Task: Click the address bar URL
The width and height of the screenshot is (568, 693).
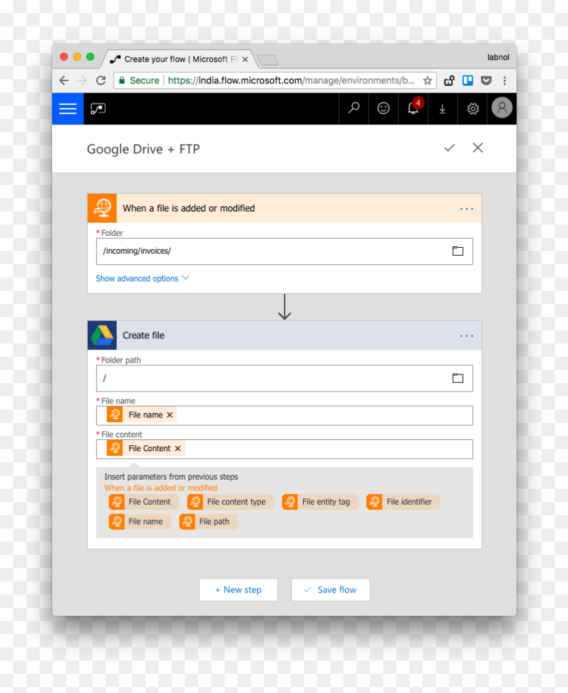Action: click(291, 81)
